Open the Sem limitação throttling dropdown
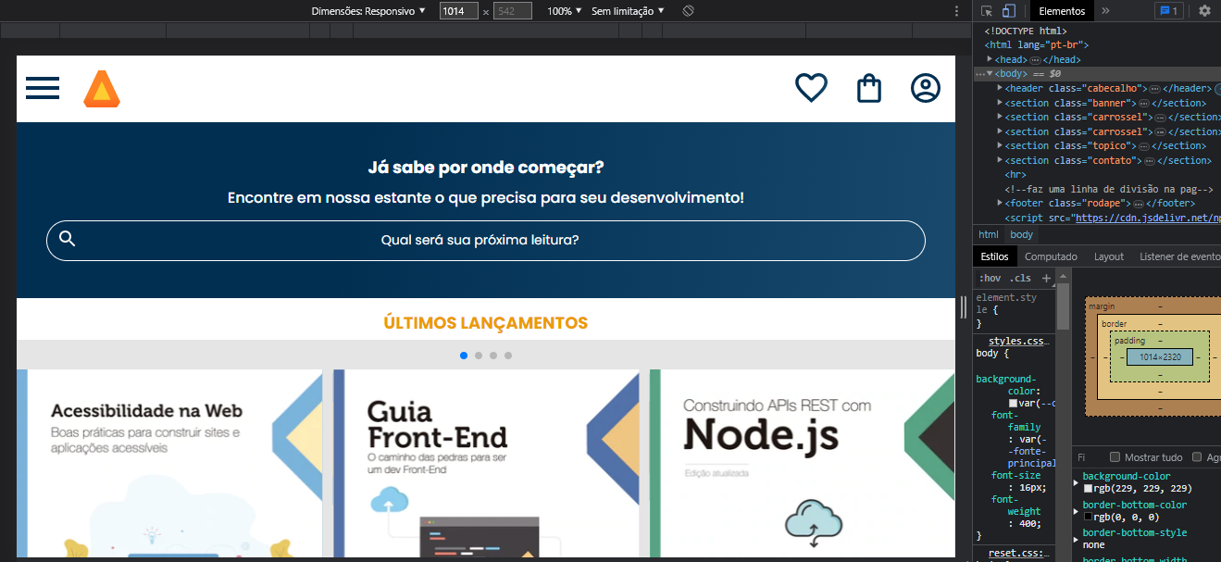1221x562 pixels. [x=628, y=11]
